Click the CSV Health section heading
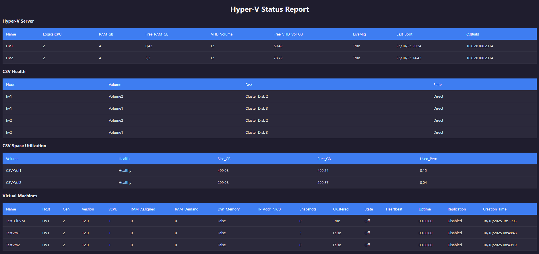539x254 pixels. coord(14,72)
